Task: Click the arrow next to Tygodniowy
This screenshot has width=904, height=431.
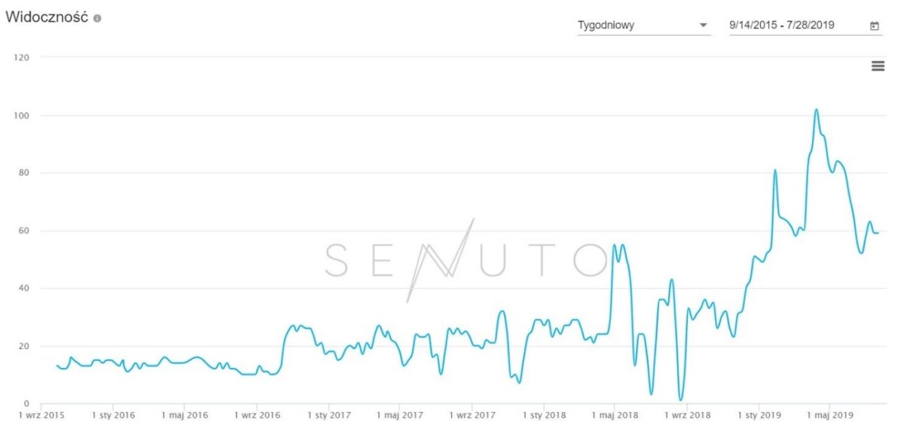Action: tap(704, 26)
